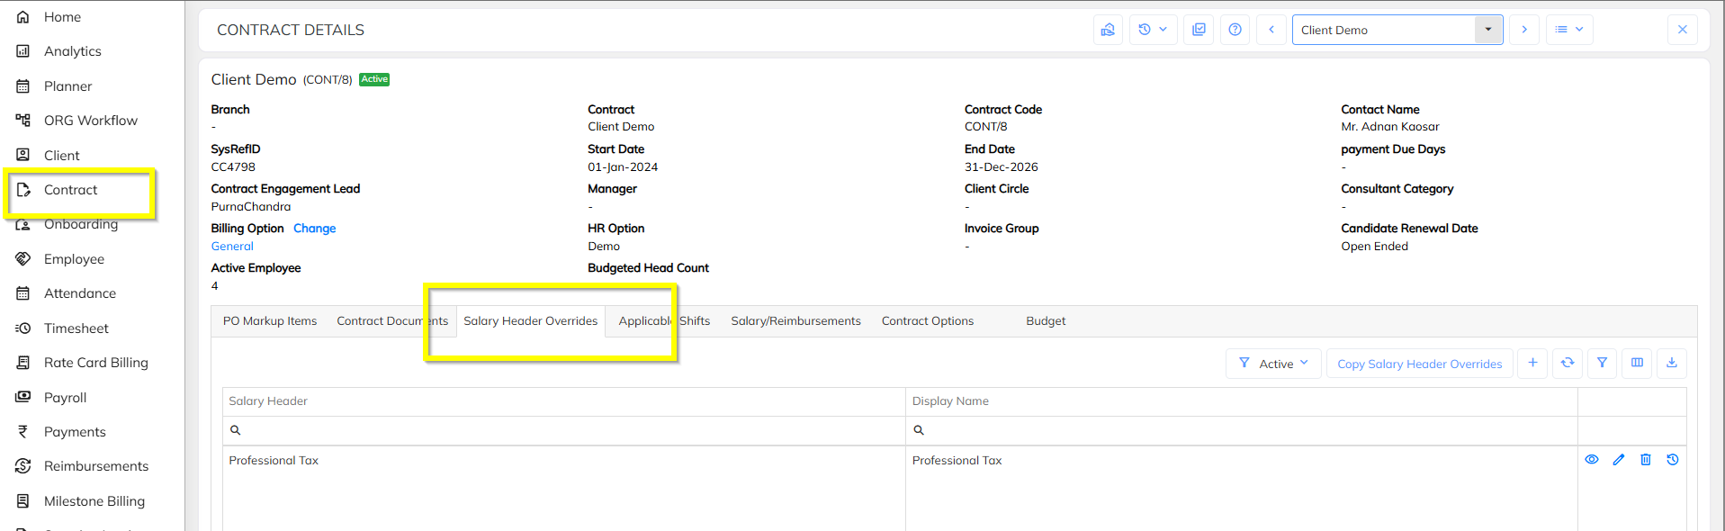The height and width of the screenshot is (531, 1725).
Task: Toggle the grid filter funnel icon
Action: pyautogui.click(x=1602, y=363)
